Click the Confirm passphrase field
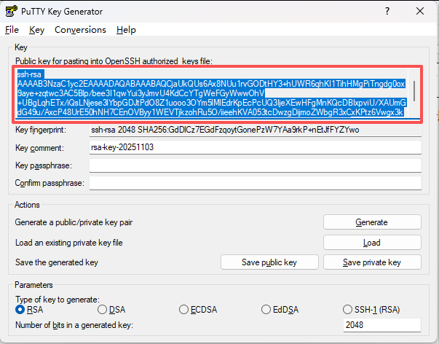 255,183
